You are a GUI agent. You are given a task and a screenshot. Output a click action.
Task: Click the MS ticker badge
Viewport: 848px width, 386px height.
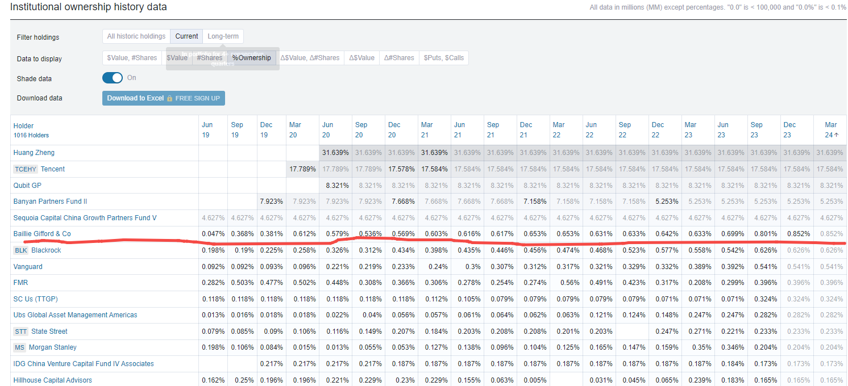click(20, 347)
